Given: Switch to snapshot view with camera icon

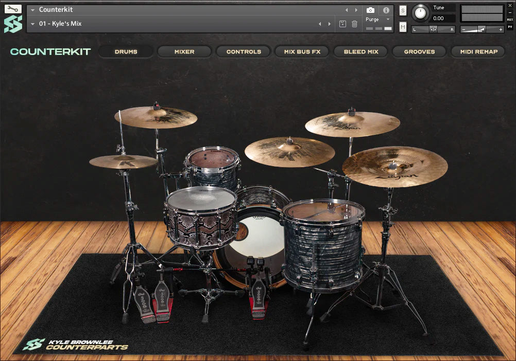Looking at the screenshot, I should coord(370,10).
